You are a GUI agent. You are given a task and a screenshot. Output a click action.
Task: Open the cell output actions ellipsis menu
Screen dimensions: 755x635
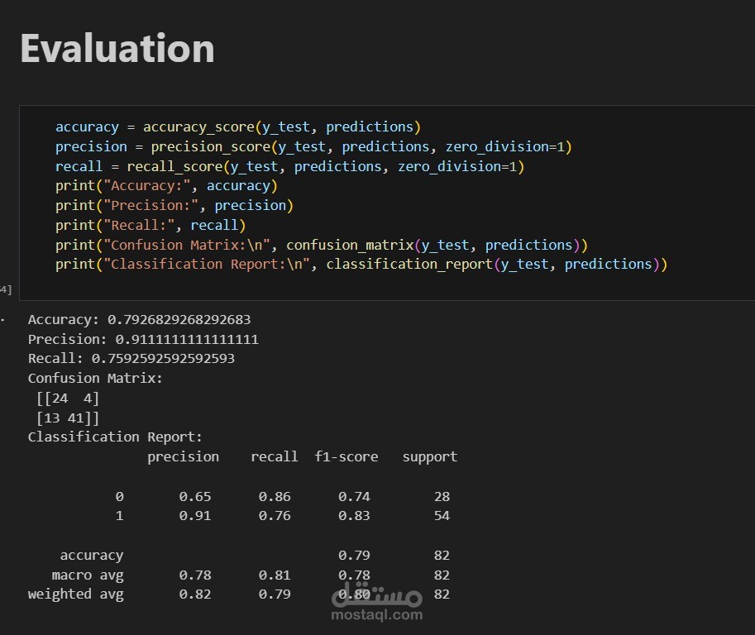pyautogui.click(x=2, y=319)
